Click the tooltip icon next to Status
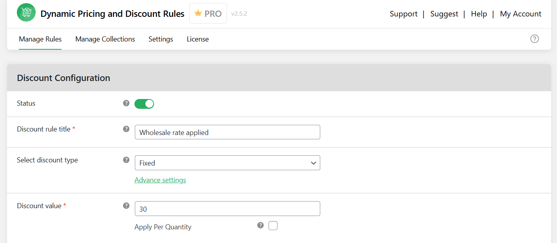This screenshot has height=243, width=557. point(126,103)
